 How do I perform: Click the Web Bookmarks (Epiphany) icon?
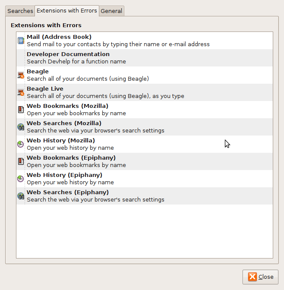(21, 161)
